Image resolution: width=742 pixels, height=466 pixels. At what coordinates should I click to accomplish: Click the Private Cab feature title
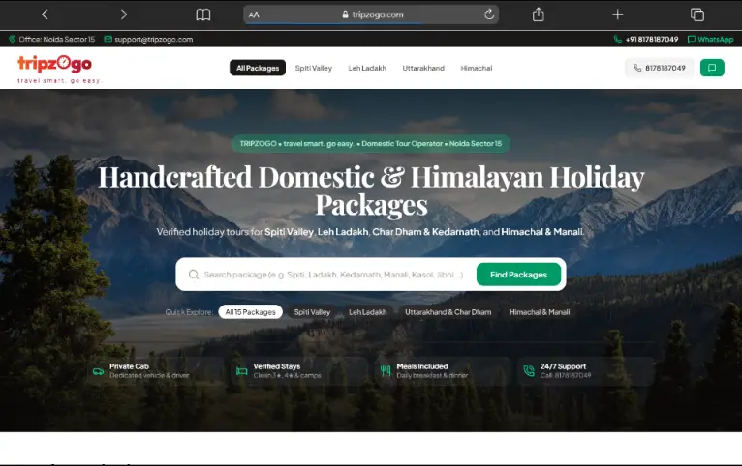coord(129,366)
